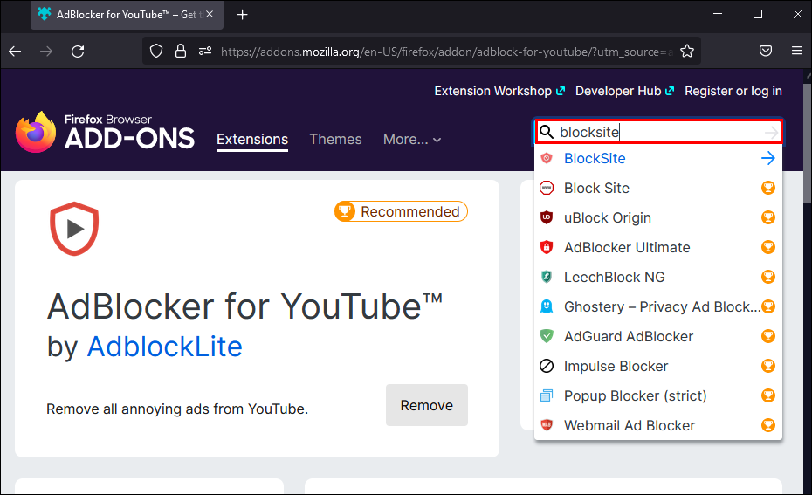Click the AdBlocker for YouTube™ title
The width and height of the screenshot is (812, 495).
[245, 306]
